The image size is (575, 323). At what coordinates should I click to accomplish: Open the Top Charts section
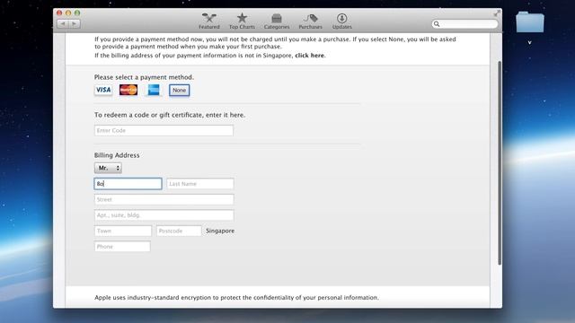tap(242, 22)
